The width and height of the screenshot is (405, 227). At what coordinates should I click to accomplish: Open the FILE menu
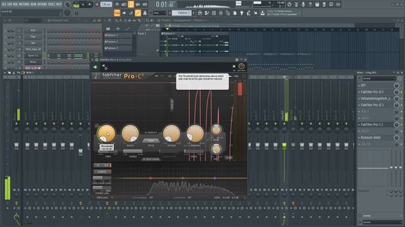(x=4, y=4)
